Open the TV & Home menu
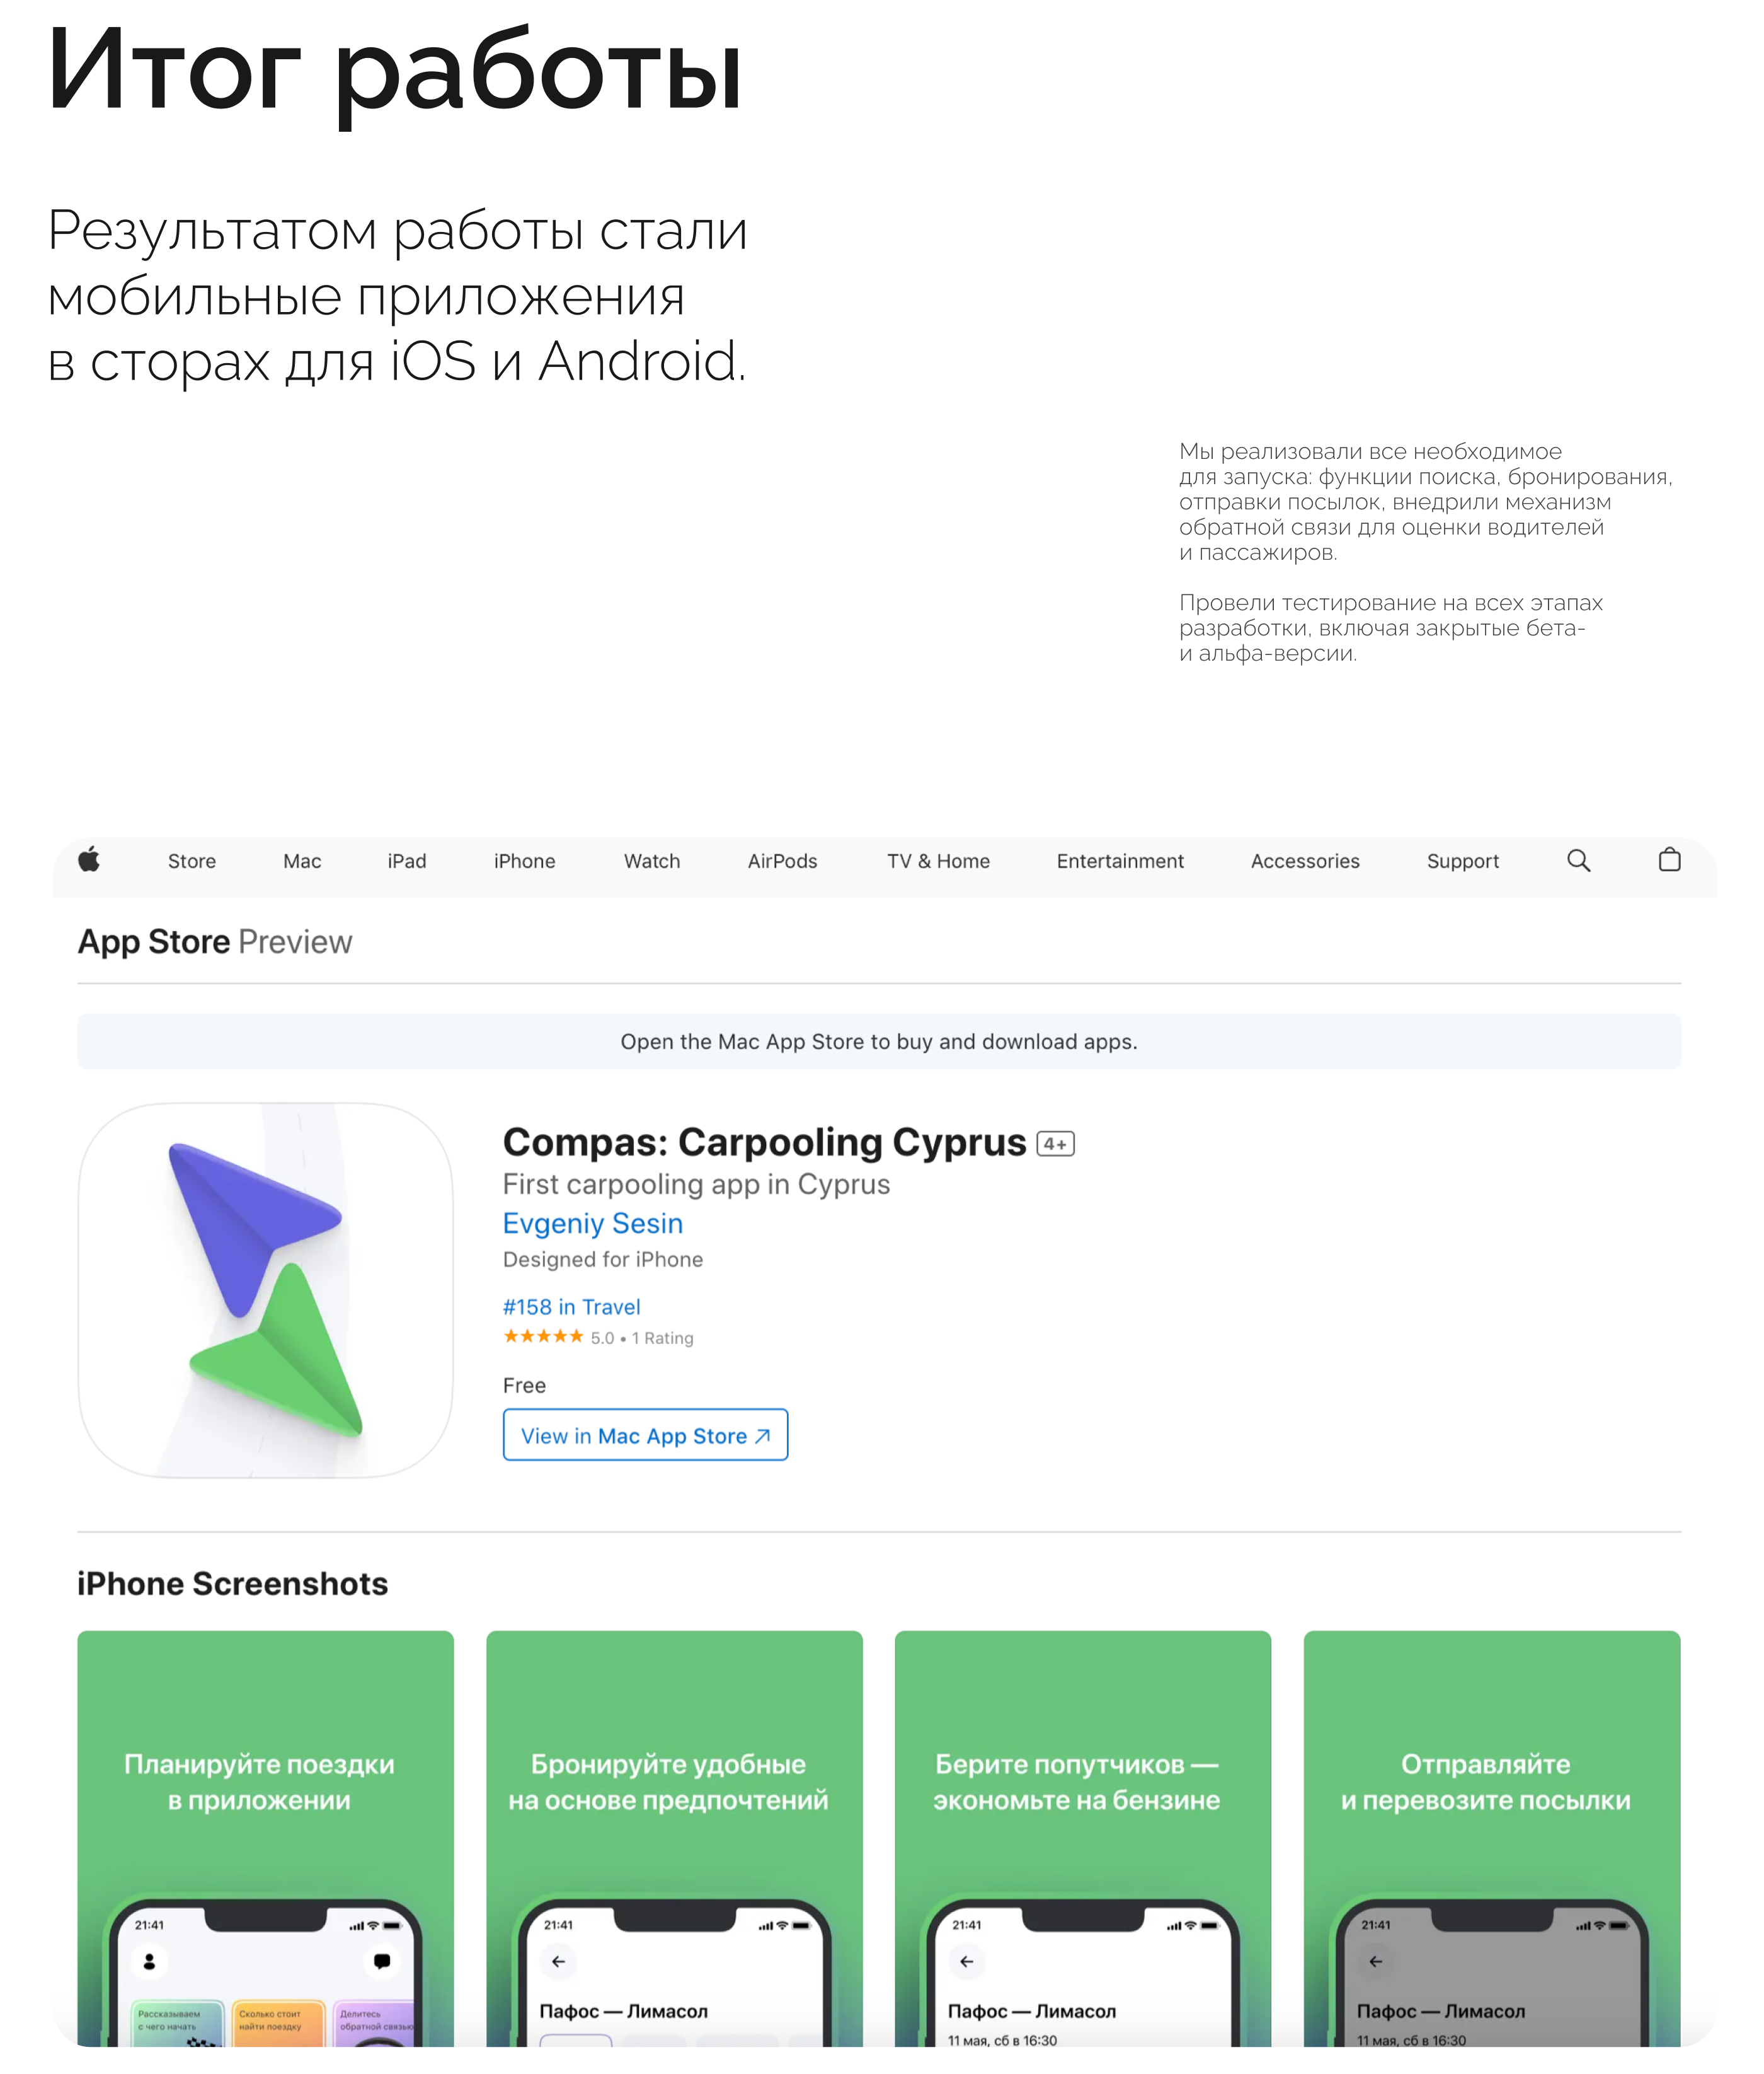1764x2074 pixels. click(938, 861)
